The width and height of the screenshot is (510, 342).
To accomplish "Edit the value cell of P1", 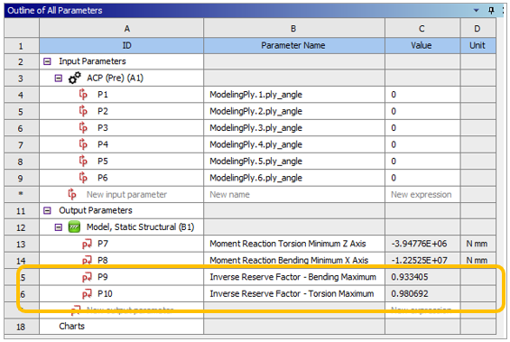I will pyautogui.click(x=422, y=95).
